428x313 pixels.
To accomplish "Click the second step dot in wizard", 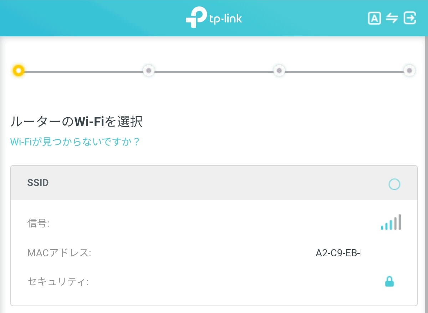I will [149, 71].
